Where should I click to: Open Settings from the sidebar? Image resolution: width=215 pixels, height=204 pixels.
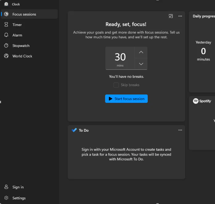tap(19, 198)
